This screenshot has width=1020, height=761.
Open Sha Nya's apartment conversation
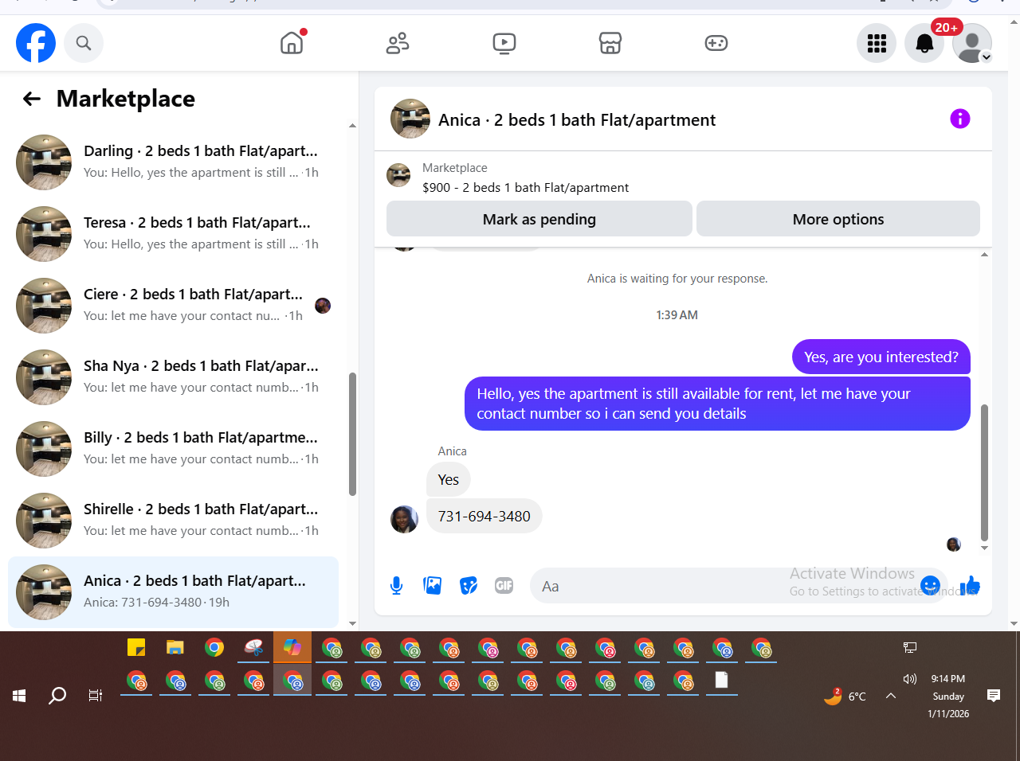pos(173,377)
